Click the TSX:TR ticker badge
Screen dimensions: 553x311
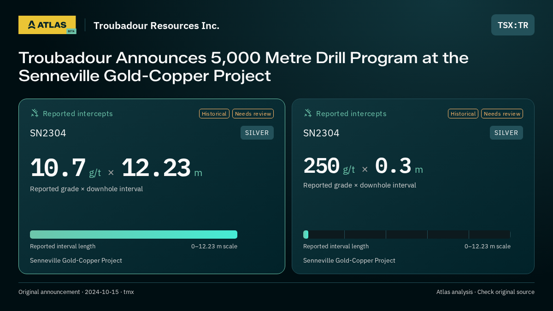tap(513, 25)
